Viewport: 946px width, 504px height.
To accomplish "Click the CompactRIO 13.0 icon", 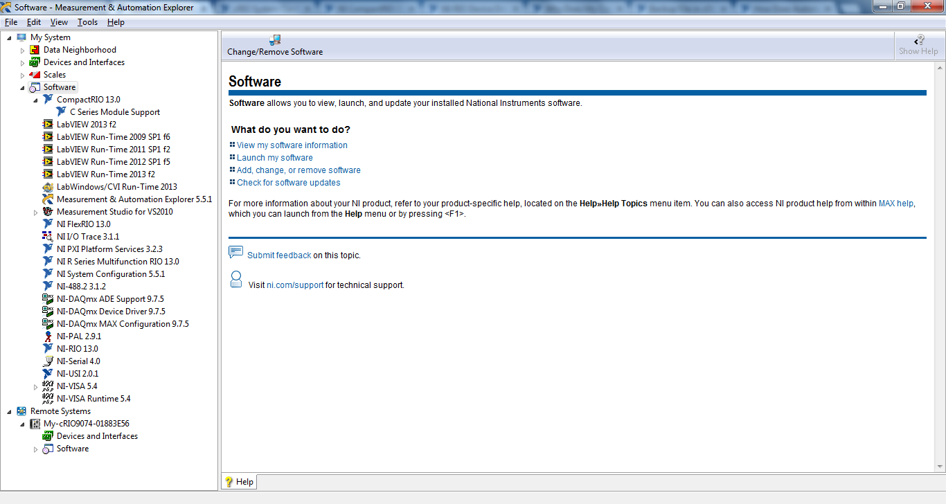I will point(48,100).
